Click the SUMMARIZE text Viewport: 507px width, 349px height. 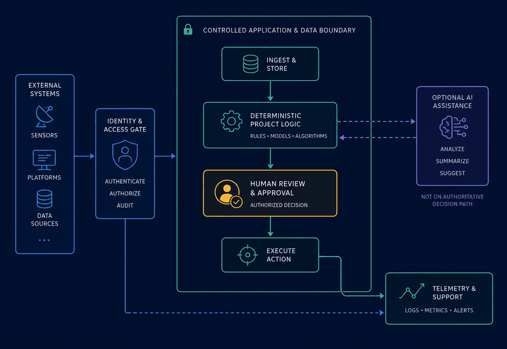[452, 161]
